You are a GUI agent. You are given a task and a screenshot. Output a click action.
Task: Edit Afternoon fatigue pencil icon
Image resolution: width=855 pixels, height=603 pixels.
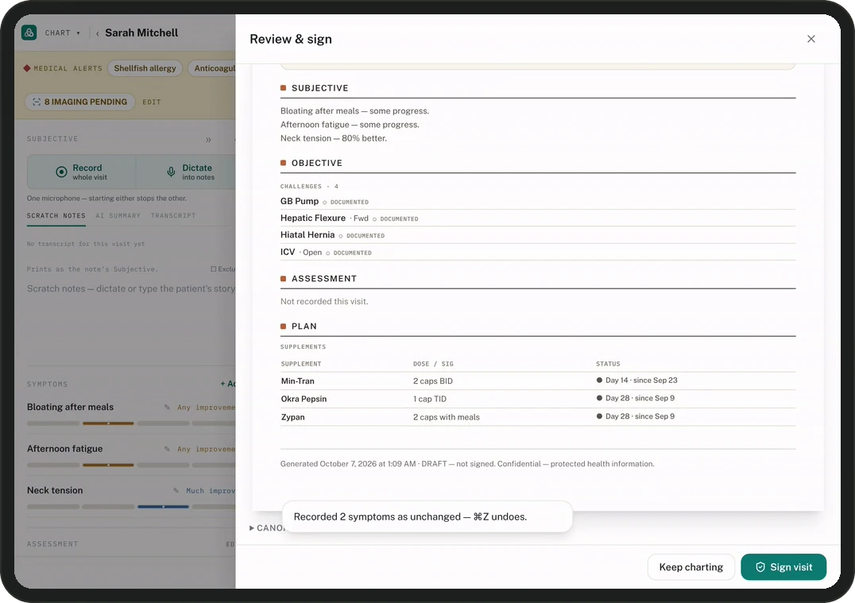(x=167, y=449)
